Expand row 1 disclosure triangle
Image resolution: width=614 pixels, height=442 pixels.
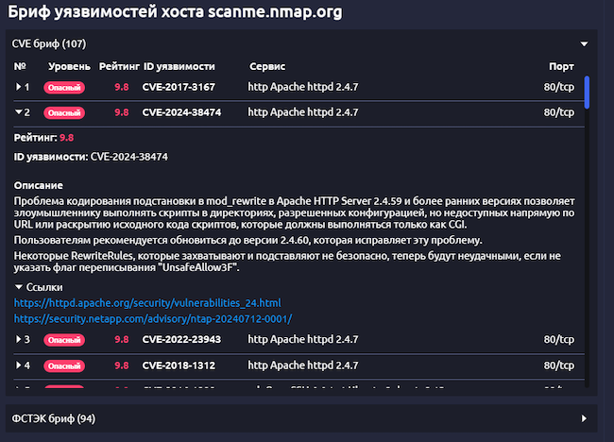pyautogui.click(x=19, y=87)
